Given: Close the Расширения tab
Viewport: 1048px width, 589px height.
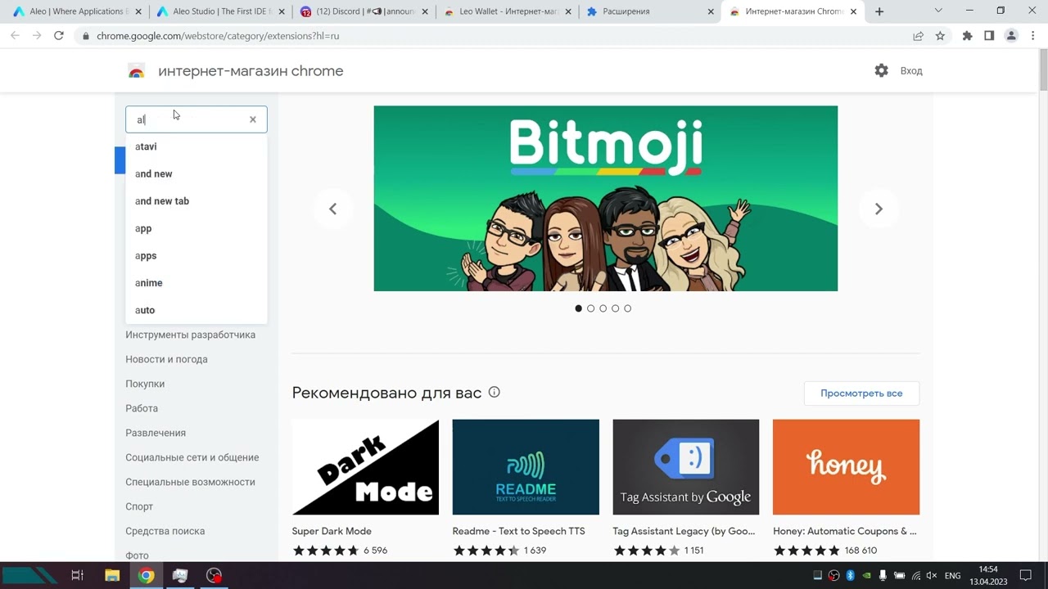Looking at the screenshot, I should coord(711,12).
